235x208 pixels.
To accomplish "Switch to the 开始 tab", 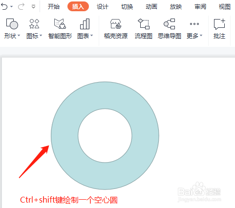I will click(x=54, y=7).
